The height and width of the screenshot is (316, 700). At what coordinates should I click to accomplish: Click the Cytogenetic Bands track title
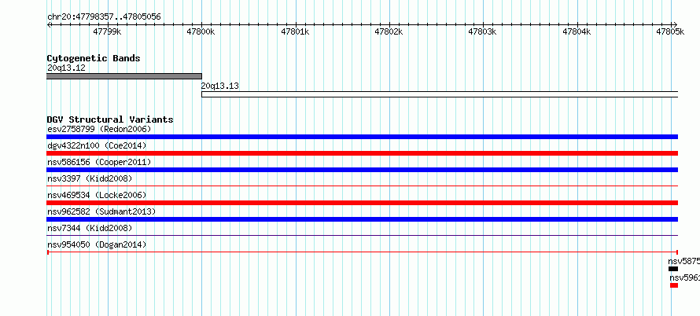(x=94, y=58)
